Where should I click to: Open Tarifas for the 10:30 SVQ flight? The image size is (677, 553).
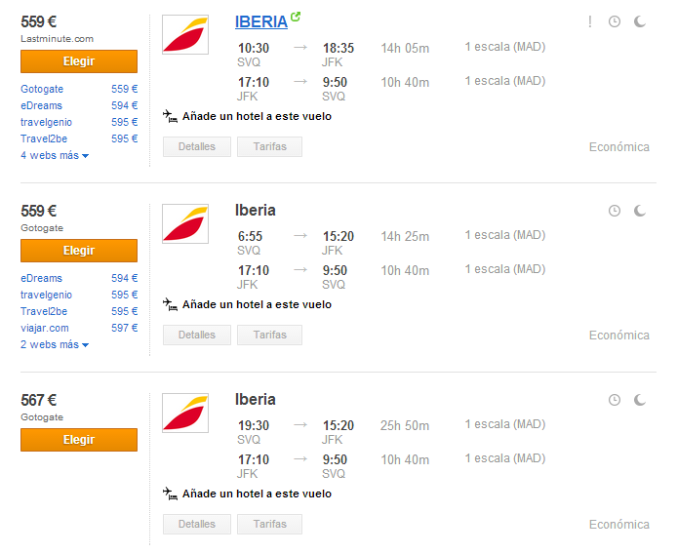[269, 146]
